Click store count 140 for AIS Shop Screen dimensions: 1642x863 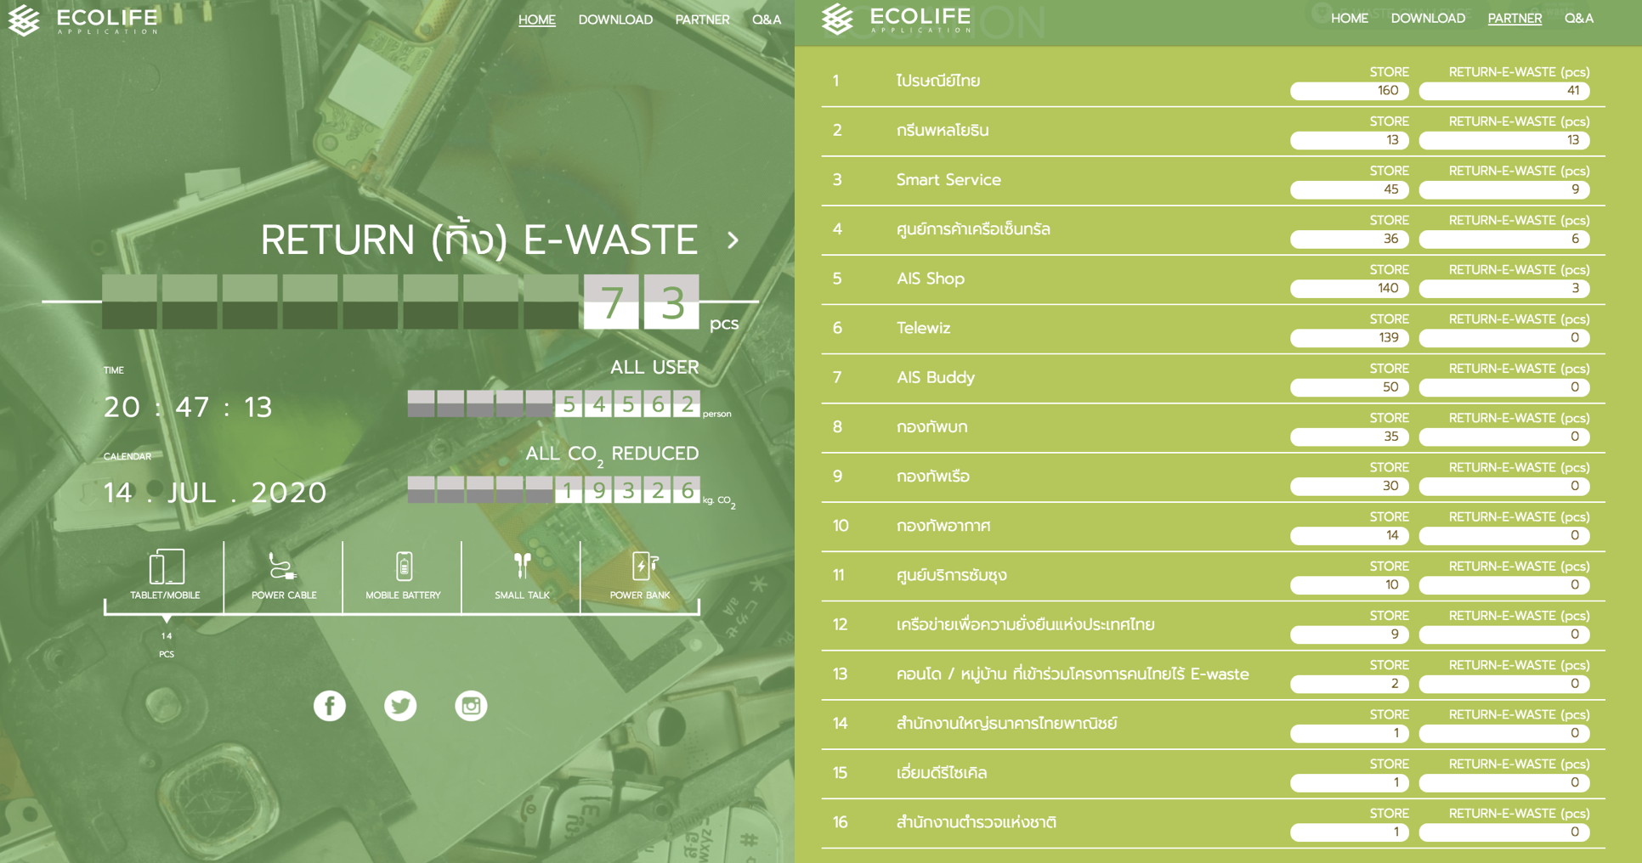[1350, 288]
